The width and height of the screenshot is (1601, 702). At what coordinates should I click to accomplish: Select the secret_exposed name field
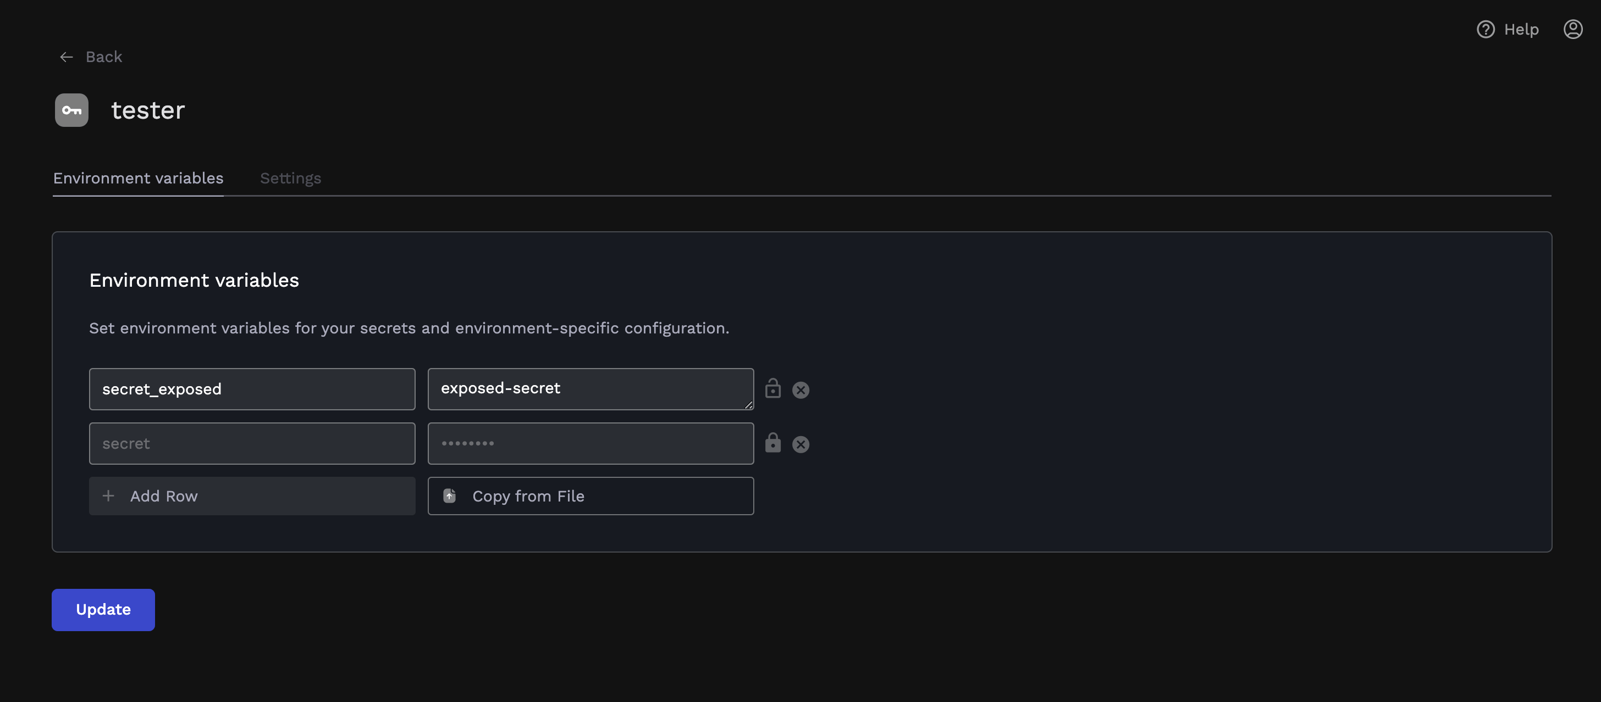[252, 389]
